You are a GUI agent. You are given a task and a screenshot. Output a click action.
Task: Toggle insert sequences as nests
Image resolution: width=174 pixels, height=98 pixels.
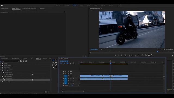[61, 63]
